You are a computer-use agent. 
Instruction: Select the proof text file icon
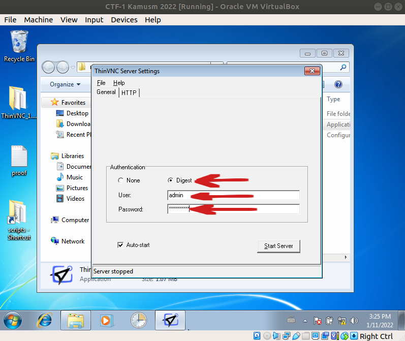point(19,161)
